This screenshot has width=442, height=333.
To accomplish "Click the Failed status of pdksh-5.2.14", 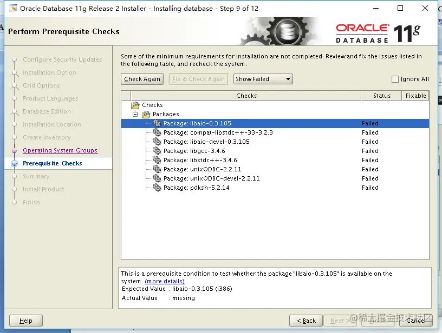I will click(370, 188).
